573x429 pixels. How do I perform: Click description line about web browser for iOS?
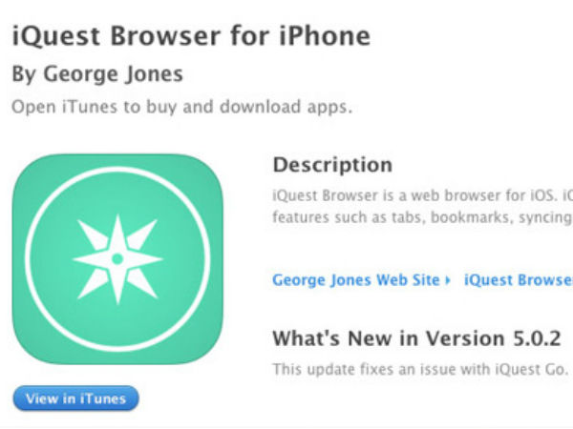pos(423,195)
